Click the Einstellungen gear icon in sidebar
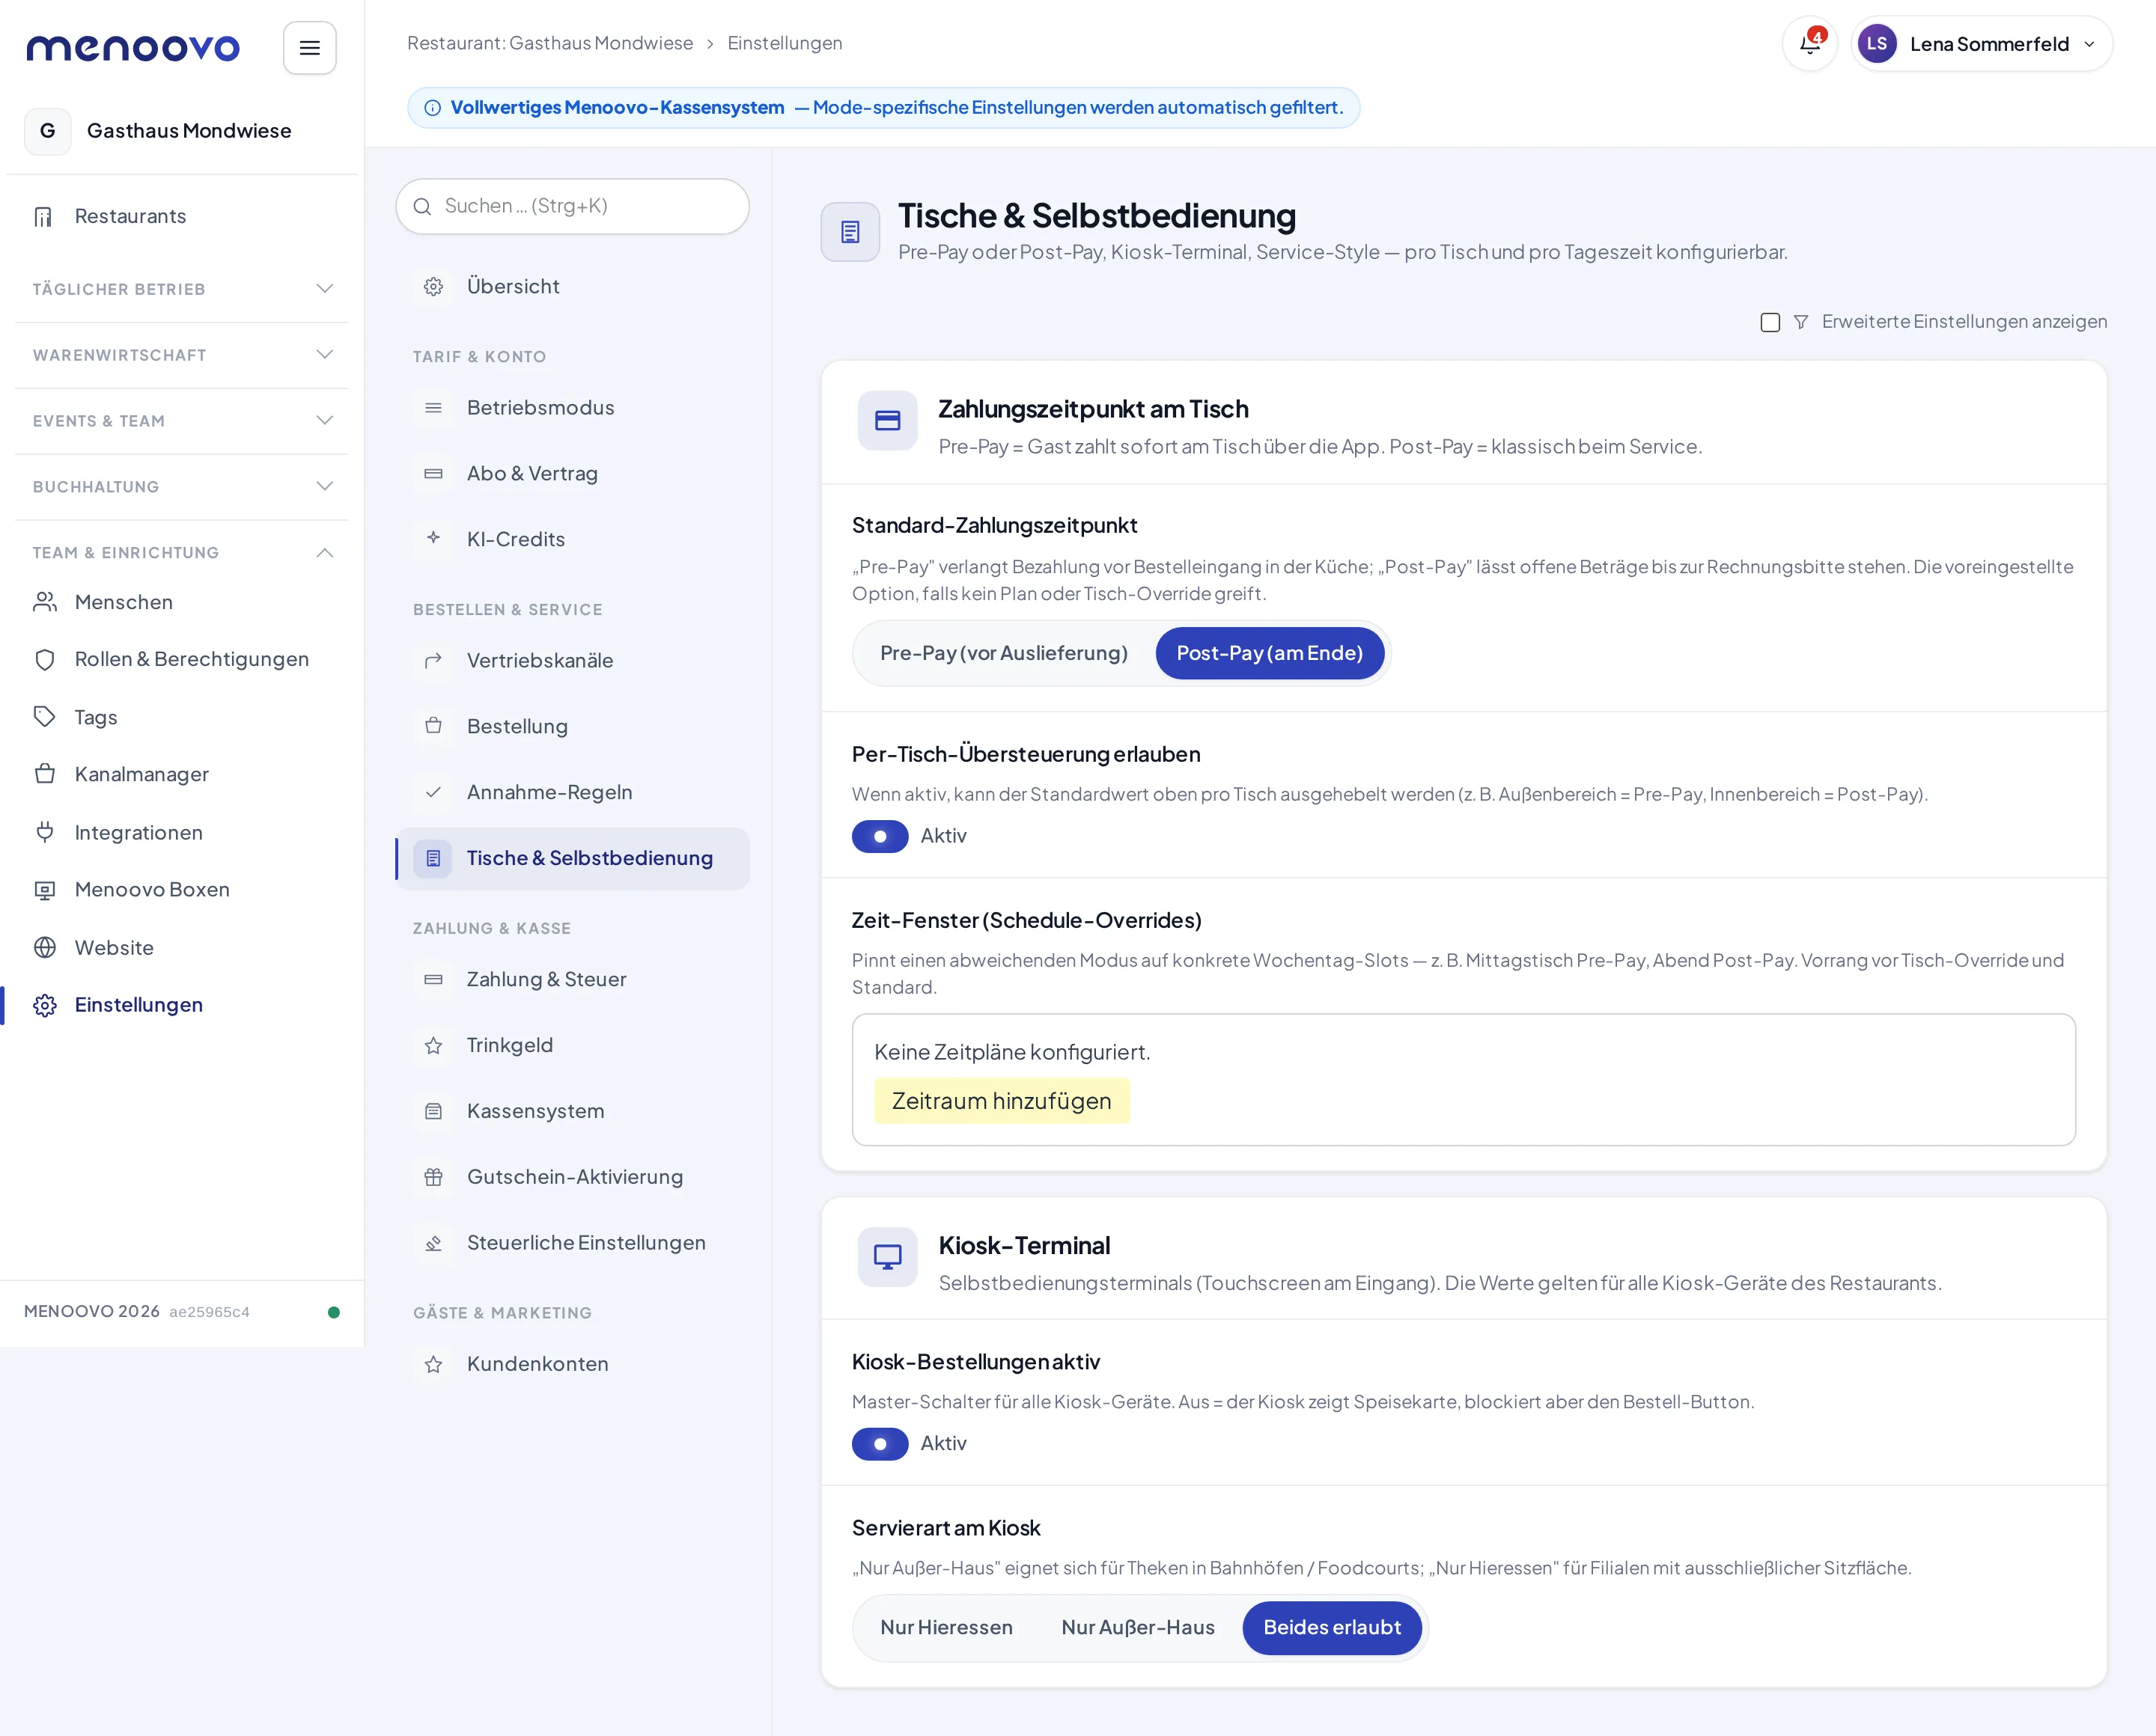Viewport: 2156px width, 1736px height. (45, 1005)
